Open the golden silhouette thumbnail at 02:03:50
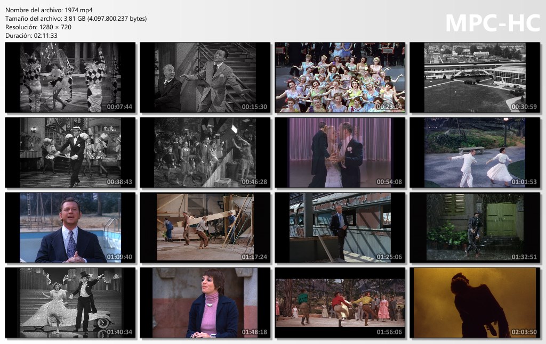 475,303
